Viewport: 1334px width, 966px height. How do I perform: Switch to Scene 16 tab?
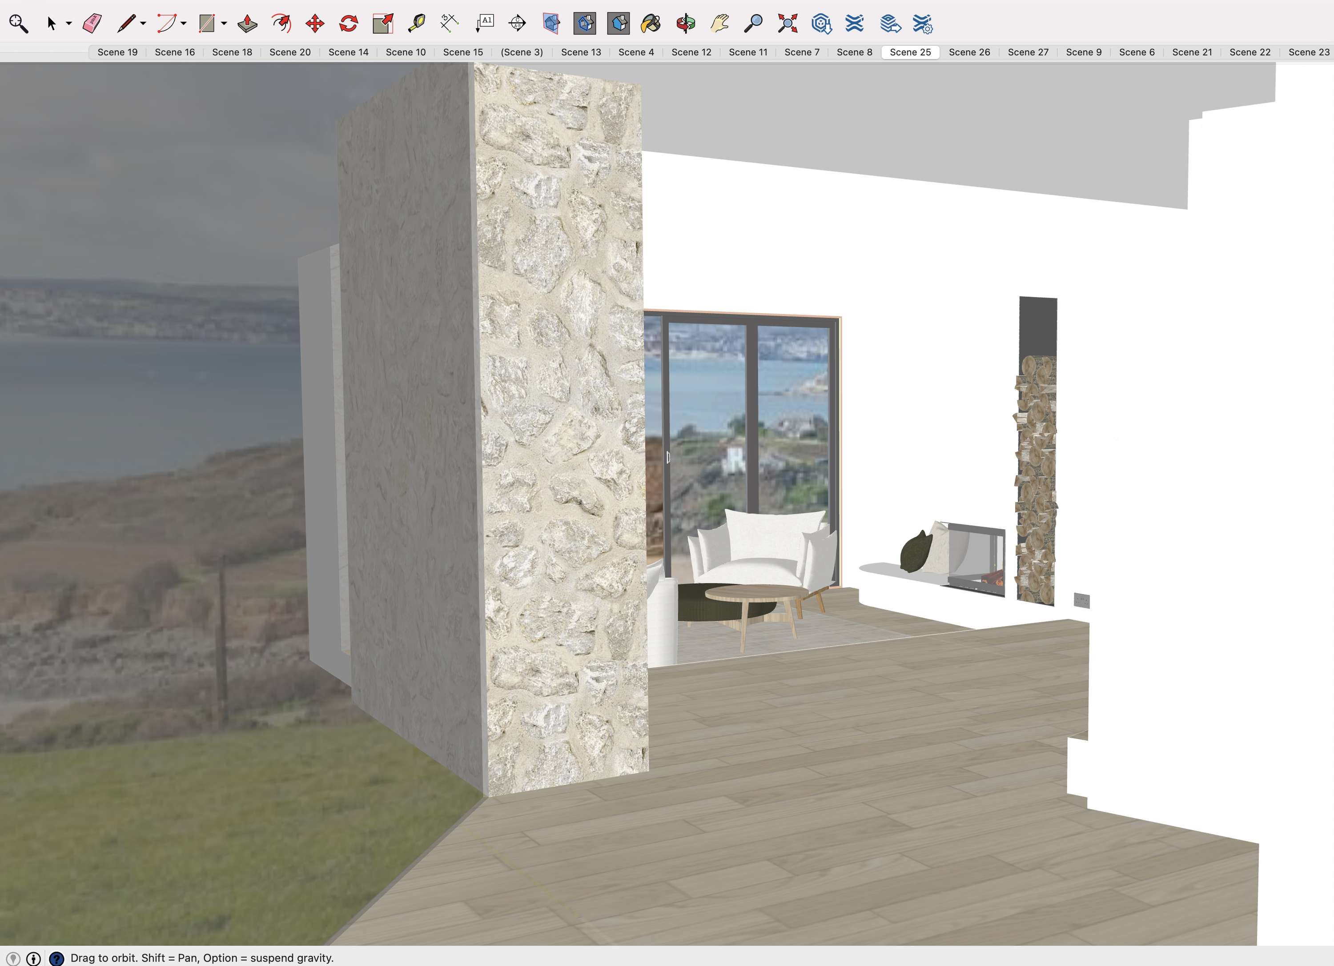175,52
